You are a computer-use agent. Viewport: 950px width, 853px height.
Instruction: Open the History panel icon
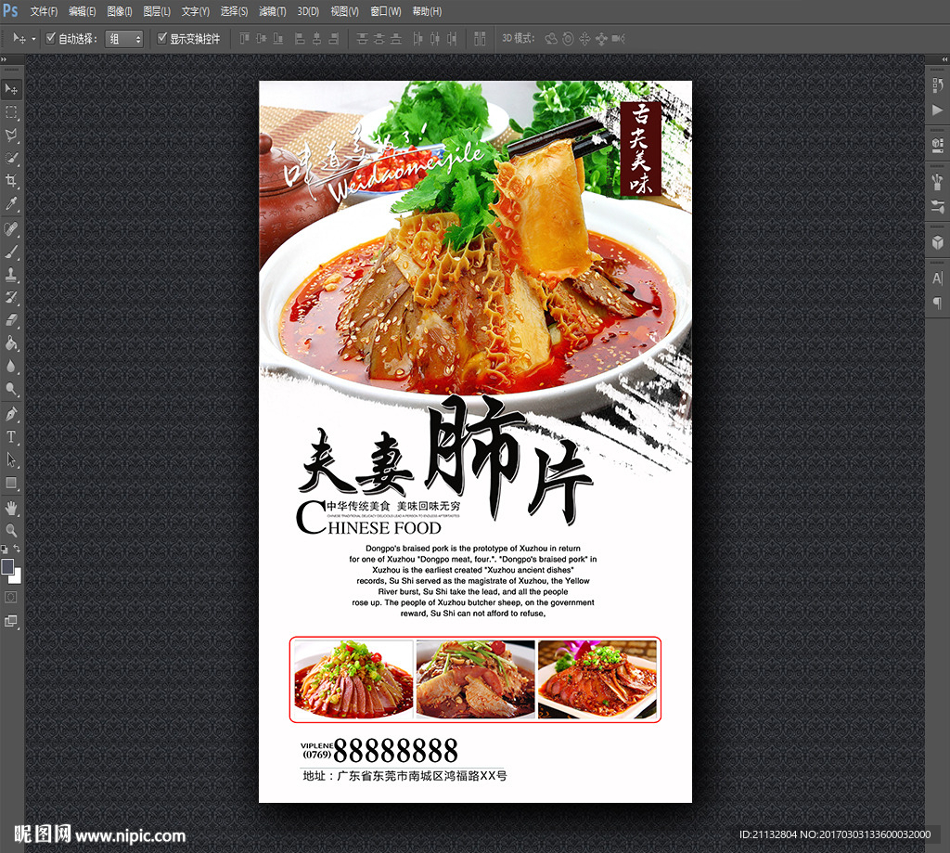(937, 84)
